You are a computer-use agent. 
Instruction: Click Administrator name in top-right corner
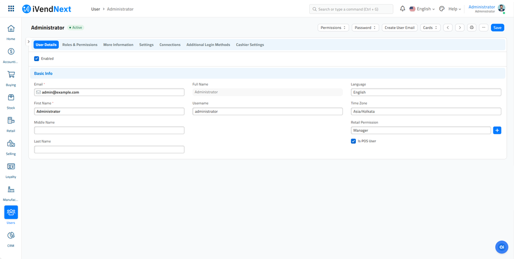481,7
